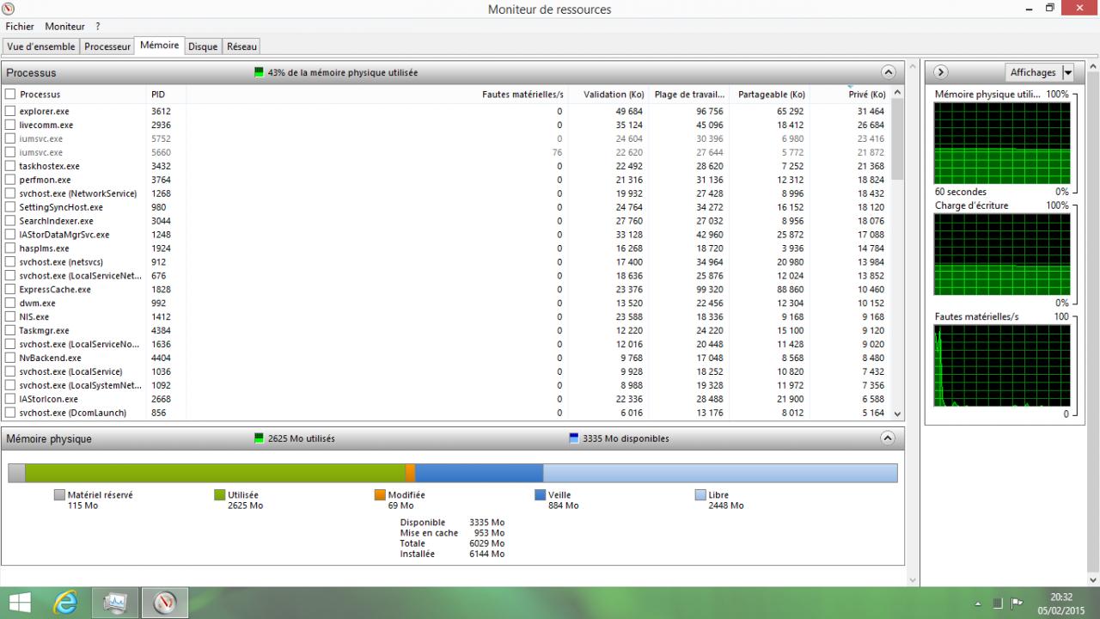Tick the checkbox for explorer.exe
Image resolution: width=1100 pixels, height=619 pixels.
pyautogui.click(x=10, y=112)
